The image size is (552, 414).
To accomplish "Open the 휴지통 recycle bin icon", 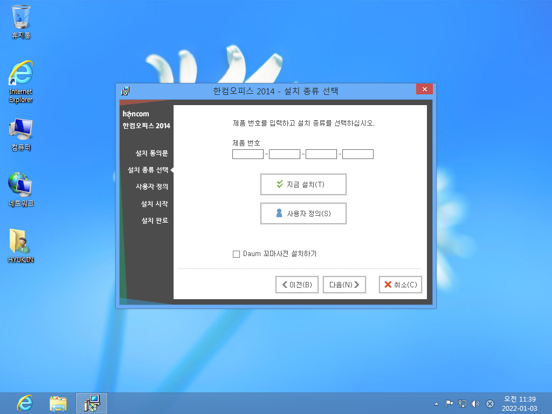I will (x=21, y=22).
